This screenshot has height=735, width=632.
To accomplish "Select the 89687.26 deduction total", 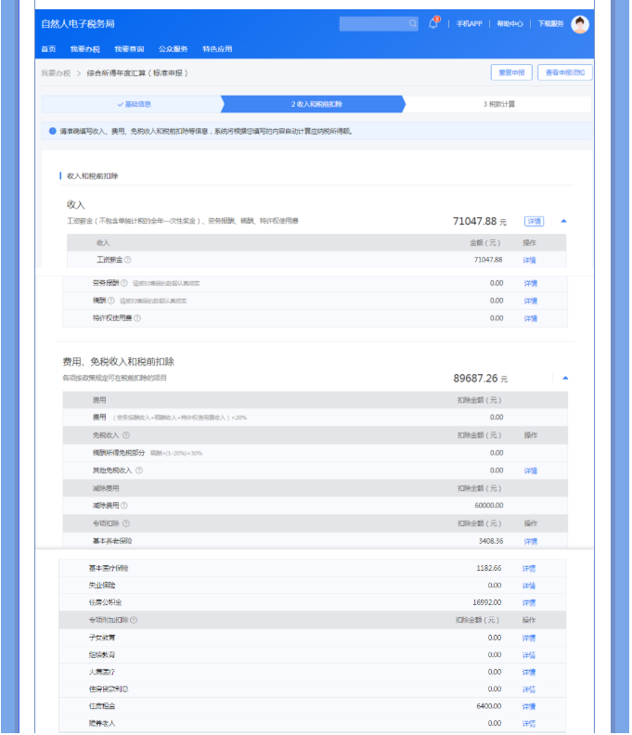I will point(475,379).
